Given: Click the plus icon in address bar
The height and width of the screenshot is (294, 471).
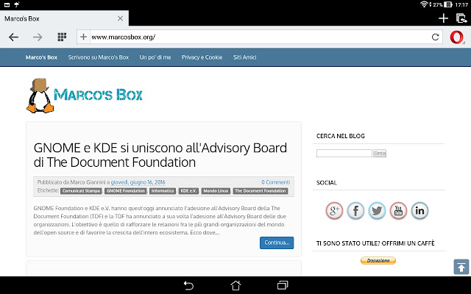Looking at the screenshot, I should click(x=83, y=37).
